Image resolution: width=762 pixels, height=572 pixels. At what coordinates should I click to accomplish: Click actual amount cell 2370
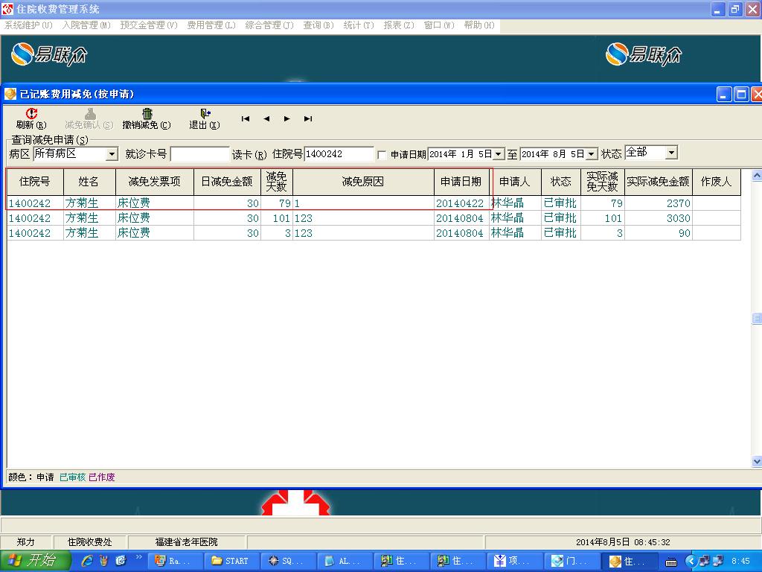pos(659,203)
